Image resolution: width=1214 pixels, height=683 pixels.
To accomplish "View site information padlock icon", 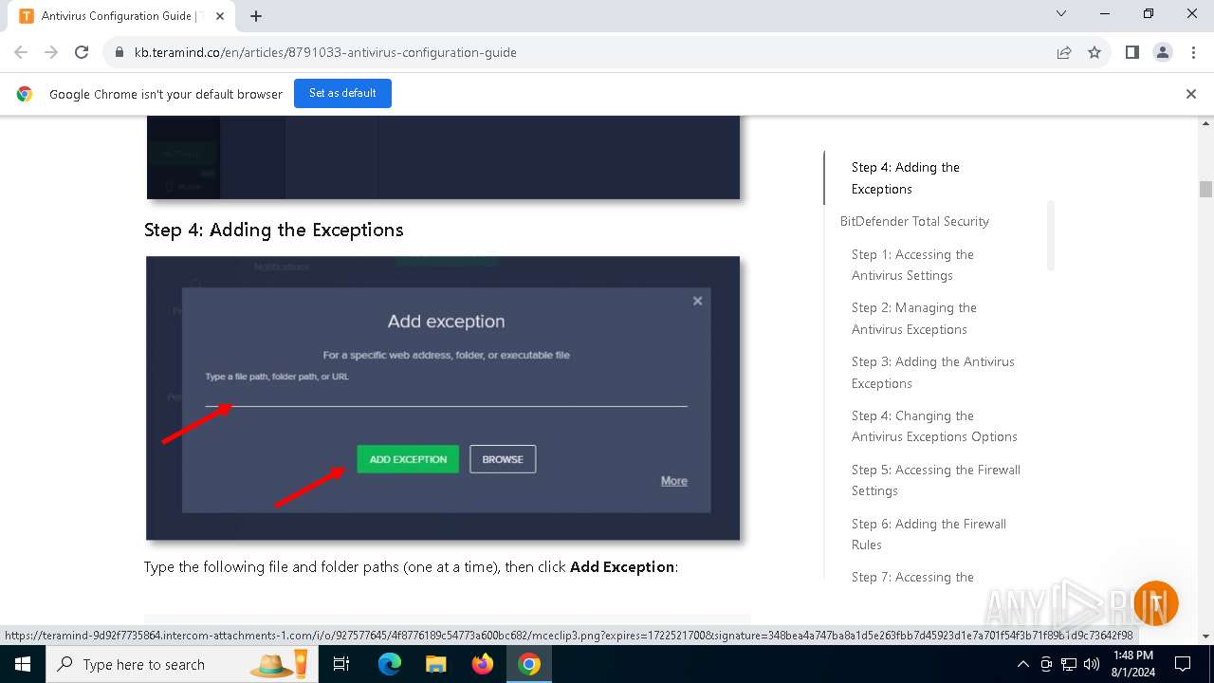I will tap(119, 52).
